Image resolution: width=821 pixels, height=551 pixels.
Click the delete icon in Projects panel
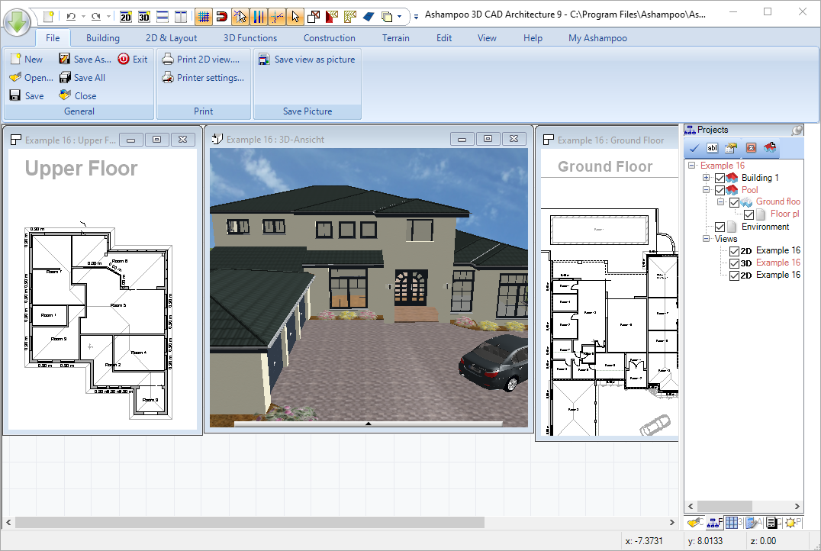point(750,147)
